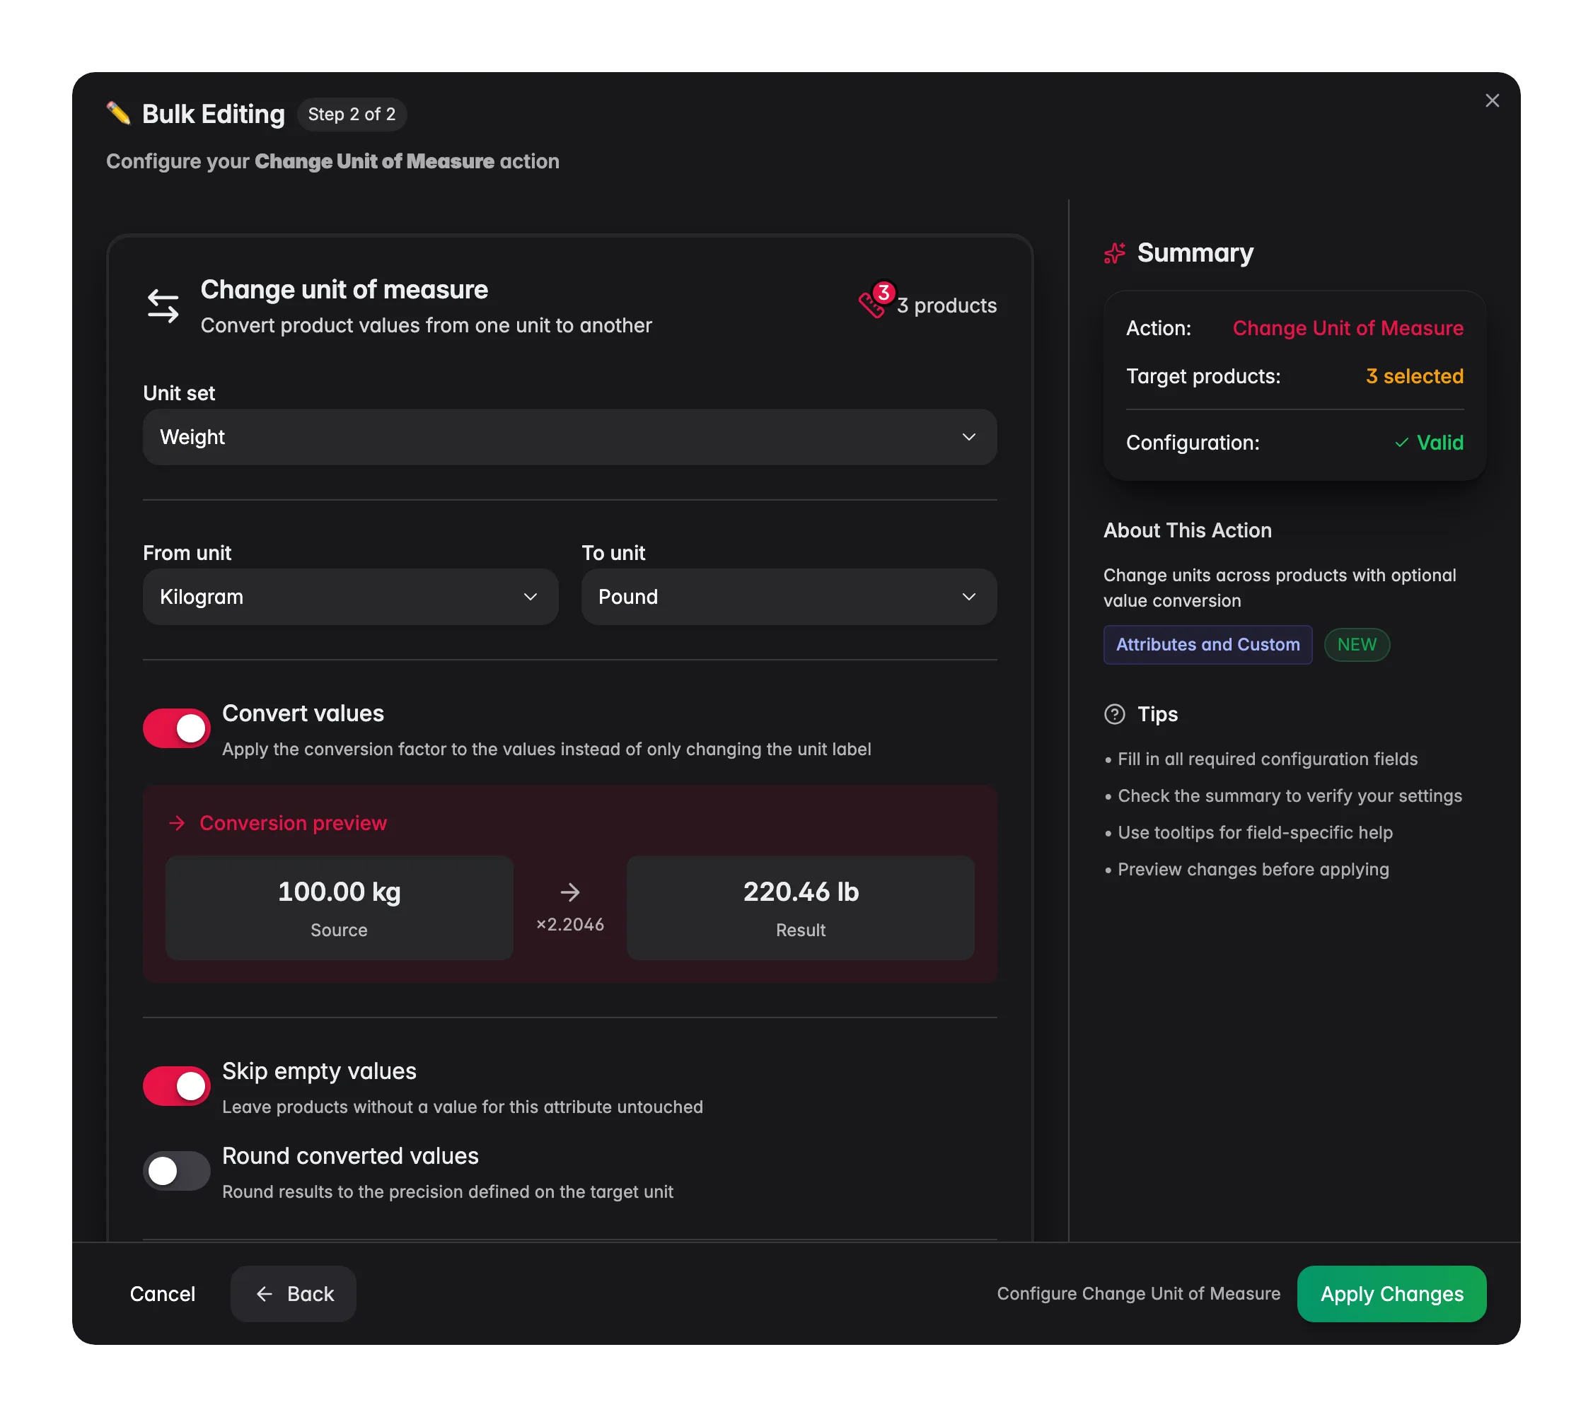Click the question mark Tips icon
This screenshot has height=1417, width=1593.
point(1115,714)
